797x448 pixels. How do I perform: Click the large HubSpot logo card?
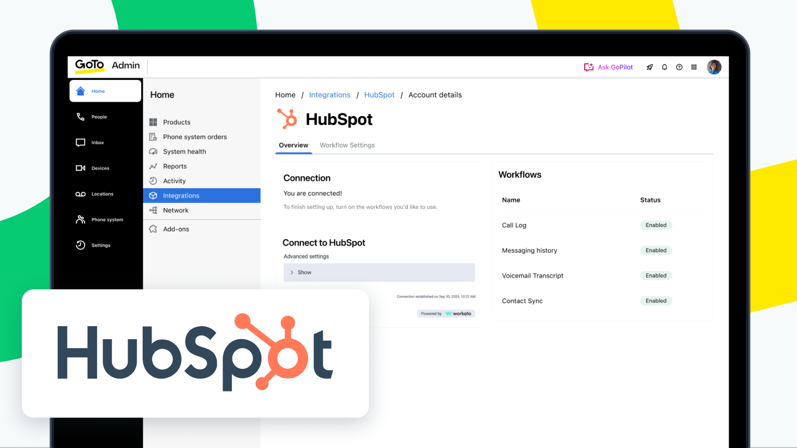click(x=195, y=353)
